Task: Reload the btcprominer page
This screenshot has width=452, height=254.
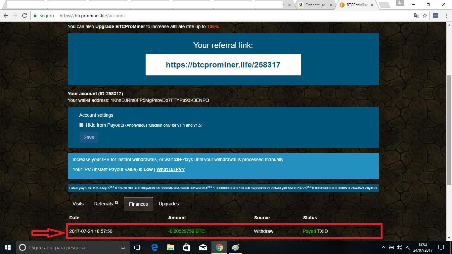Action: [24, 16]
